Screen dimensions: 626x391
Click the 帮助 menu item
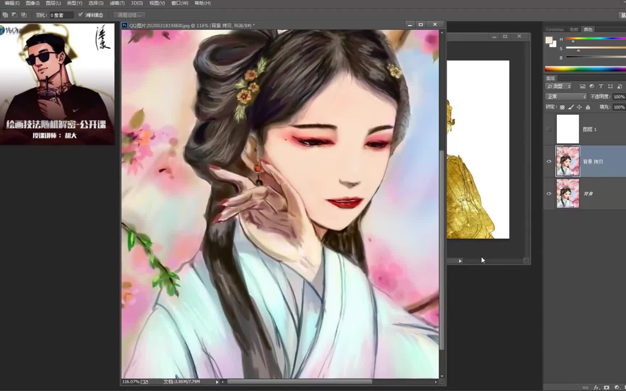click(x=203, y=3)
